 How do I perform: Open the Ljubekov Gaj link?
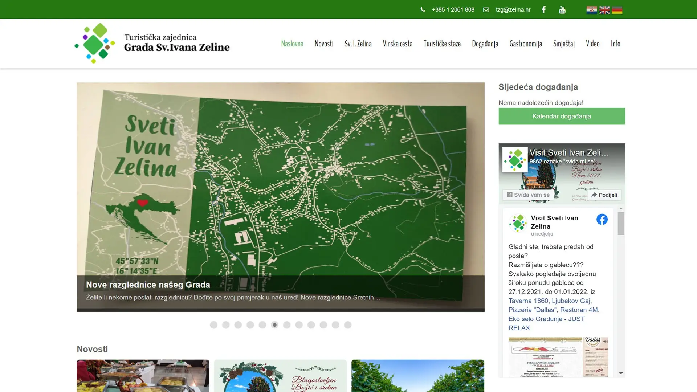571,301
